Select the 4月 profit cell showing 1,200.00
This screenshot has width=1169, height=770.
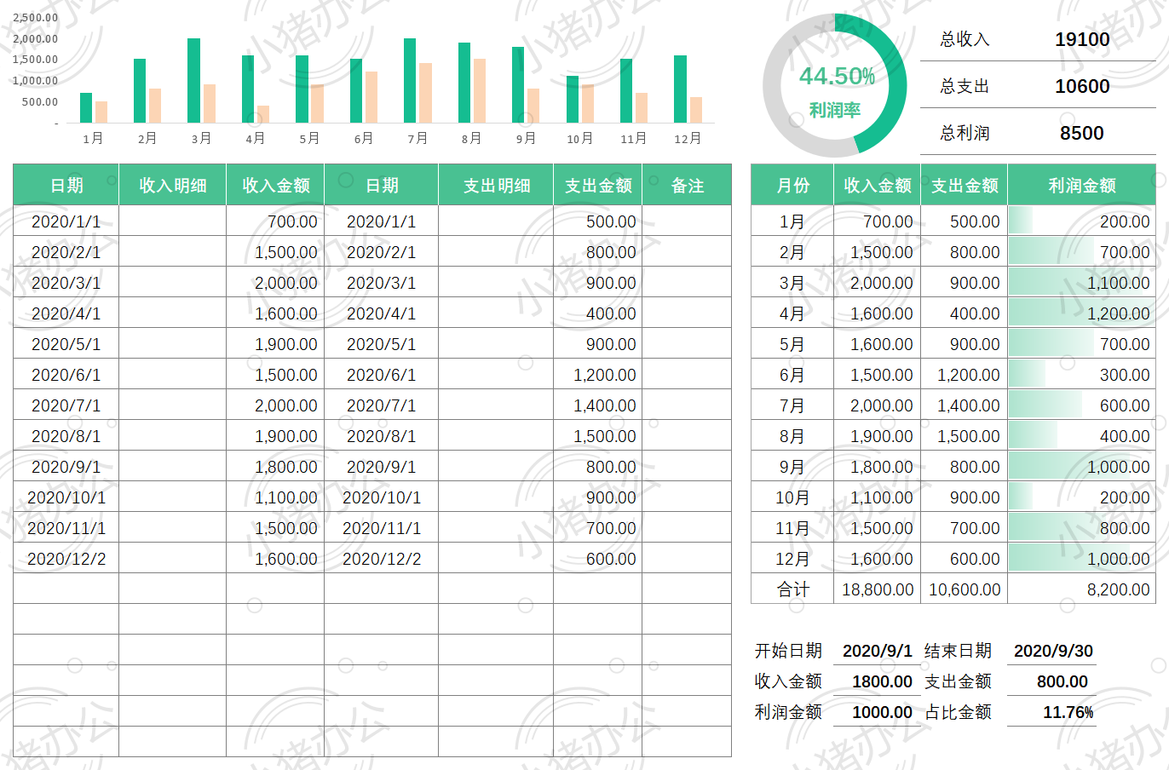click(1082, 313)
